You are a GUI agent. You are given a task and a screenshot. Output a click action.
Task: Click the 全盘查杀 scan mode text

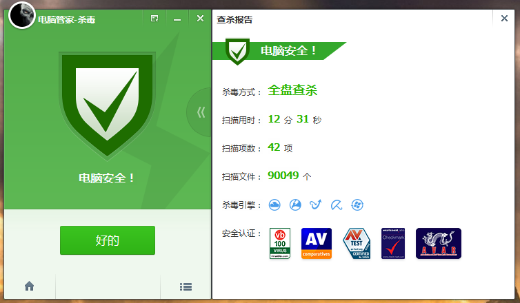click(x=292, y=90)
